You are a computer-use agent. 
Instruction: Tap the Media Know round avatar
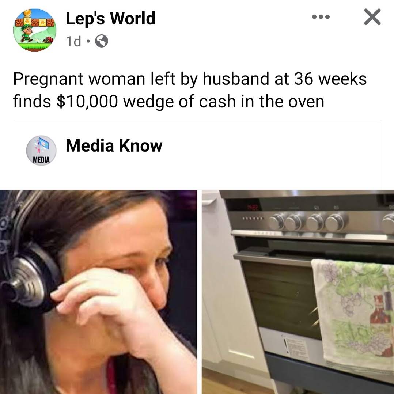point(41,150)
